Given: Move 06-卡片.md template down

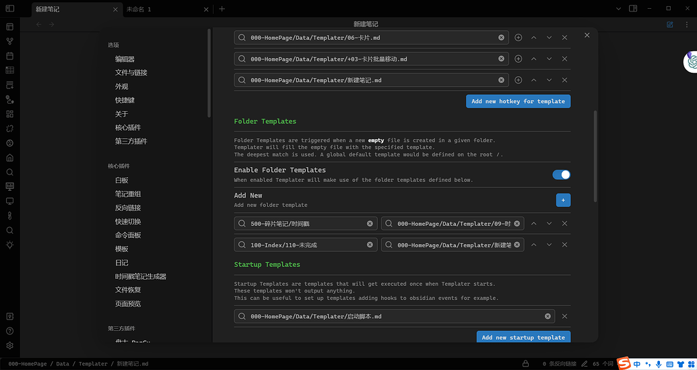Looking at the screenshot, I should point(550,37).
